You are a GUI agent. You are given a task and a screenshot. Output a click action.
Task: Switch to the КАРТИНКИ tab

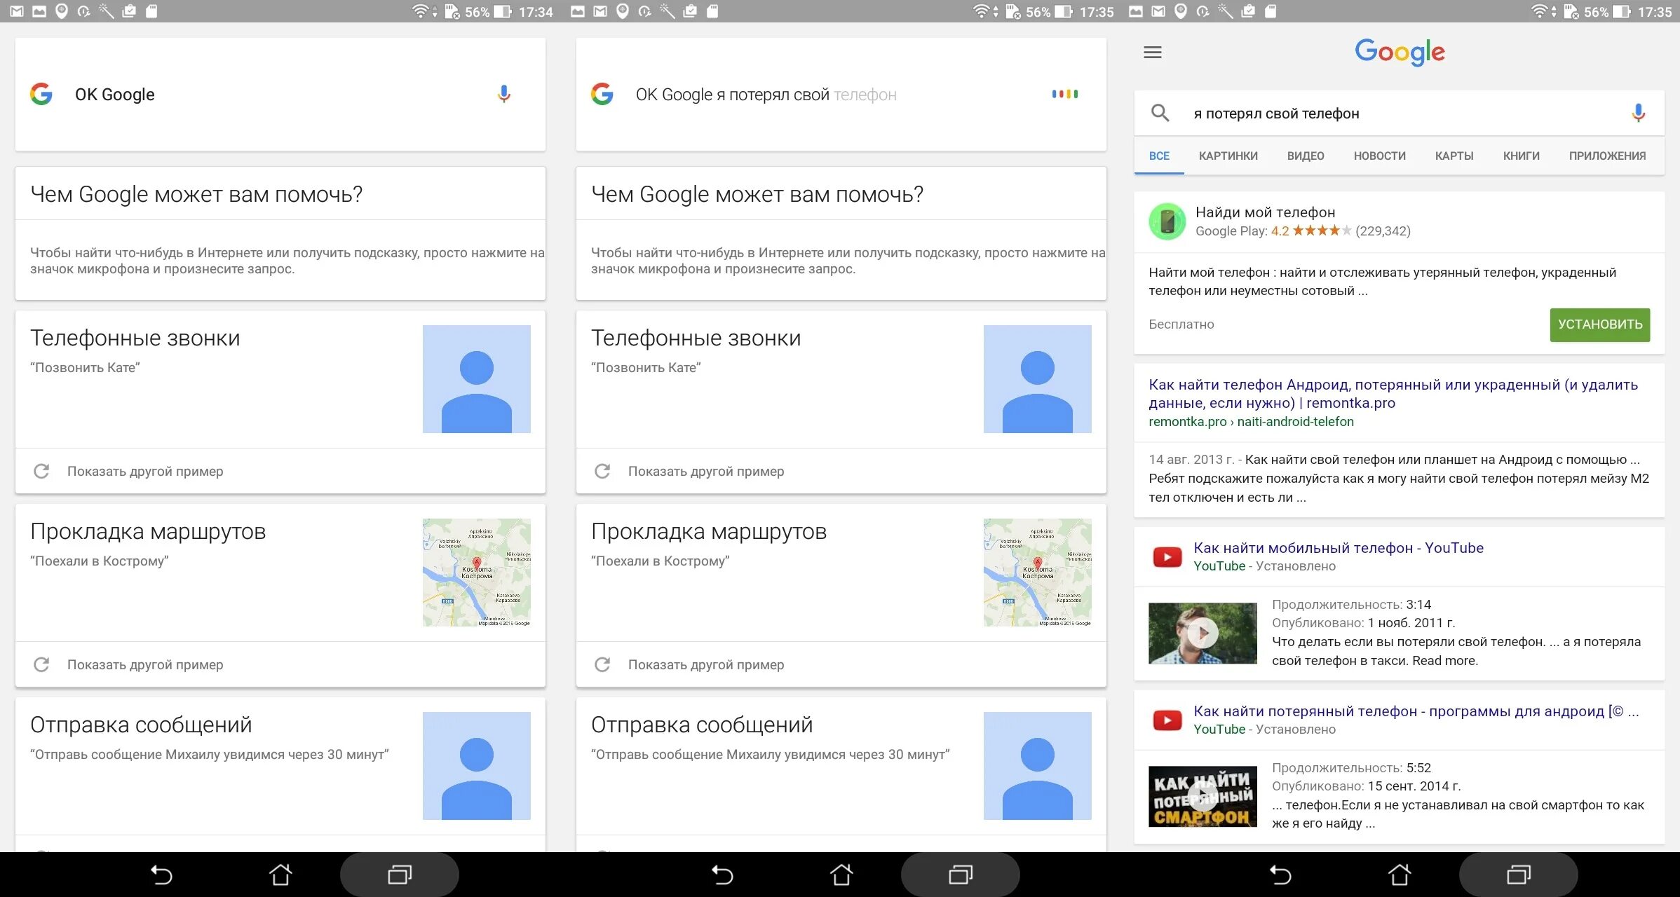point(1228,156)
